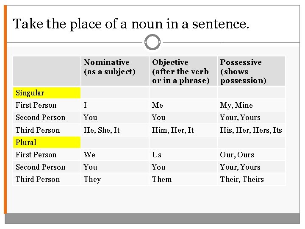Click the orange vertical accent bar
305x229 pixels.
(5, 109)
